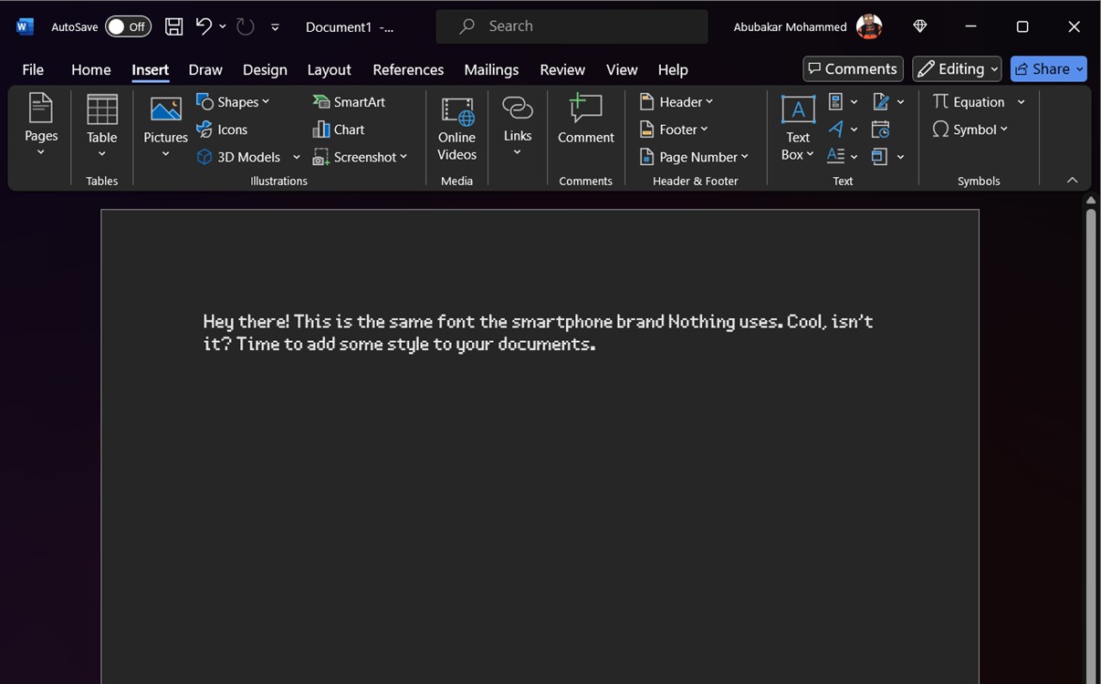Insert a Drop Cap
Viewport: 1101px width, 684px height.
point(836,156)
